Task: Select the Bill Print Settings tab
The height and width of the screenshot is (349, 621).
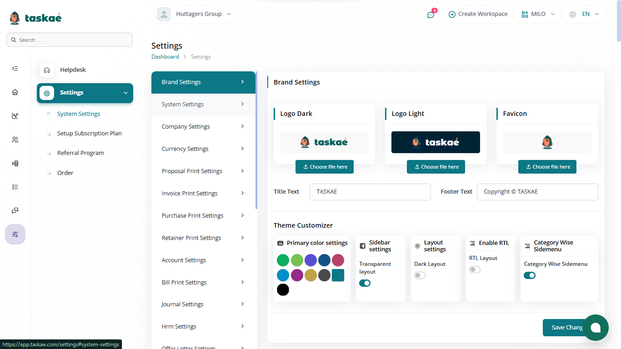Action: [x=203, y=282]
